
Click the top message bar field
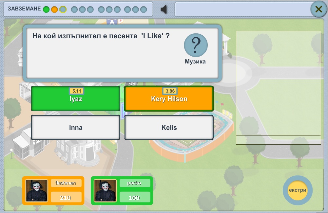pyautogui.click(x=242, y=9)
